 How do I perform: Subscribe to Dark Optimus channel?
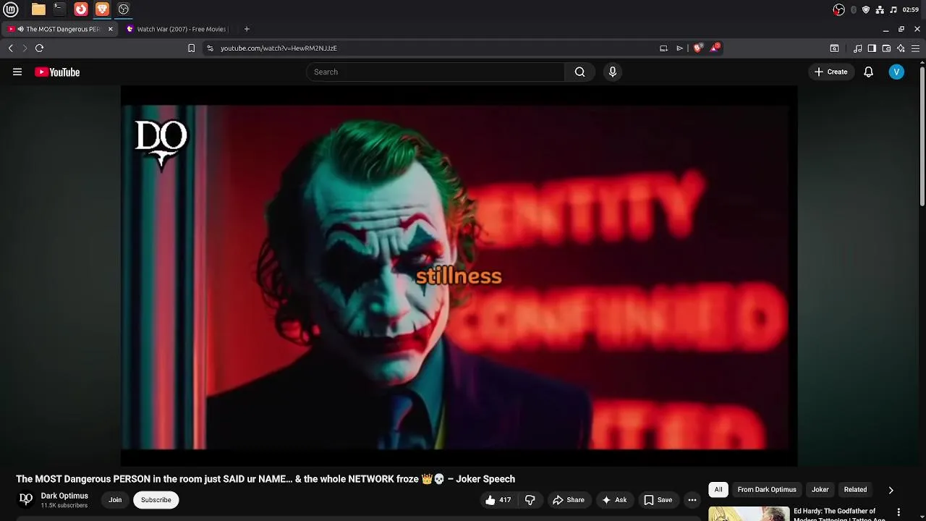point(156,500)
